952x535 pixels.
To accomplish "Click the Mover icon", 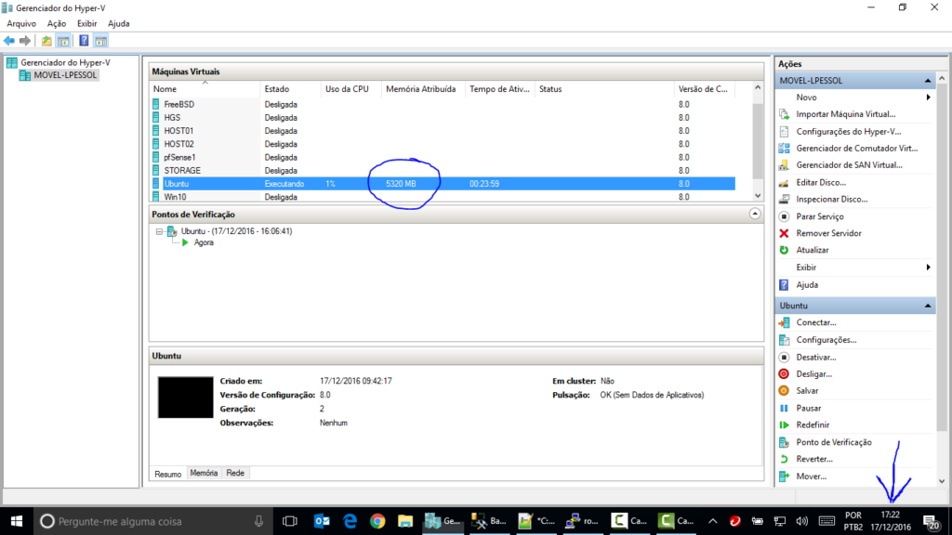I will [784, 476].
